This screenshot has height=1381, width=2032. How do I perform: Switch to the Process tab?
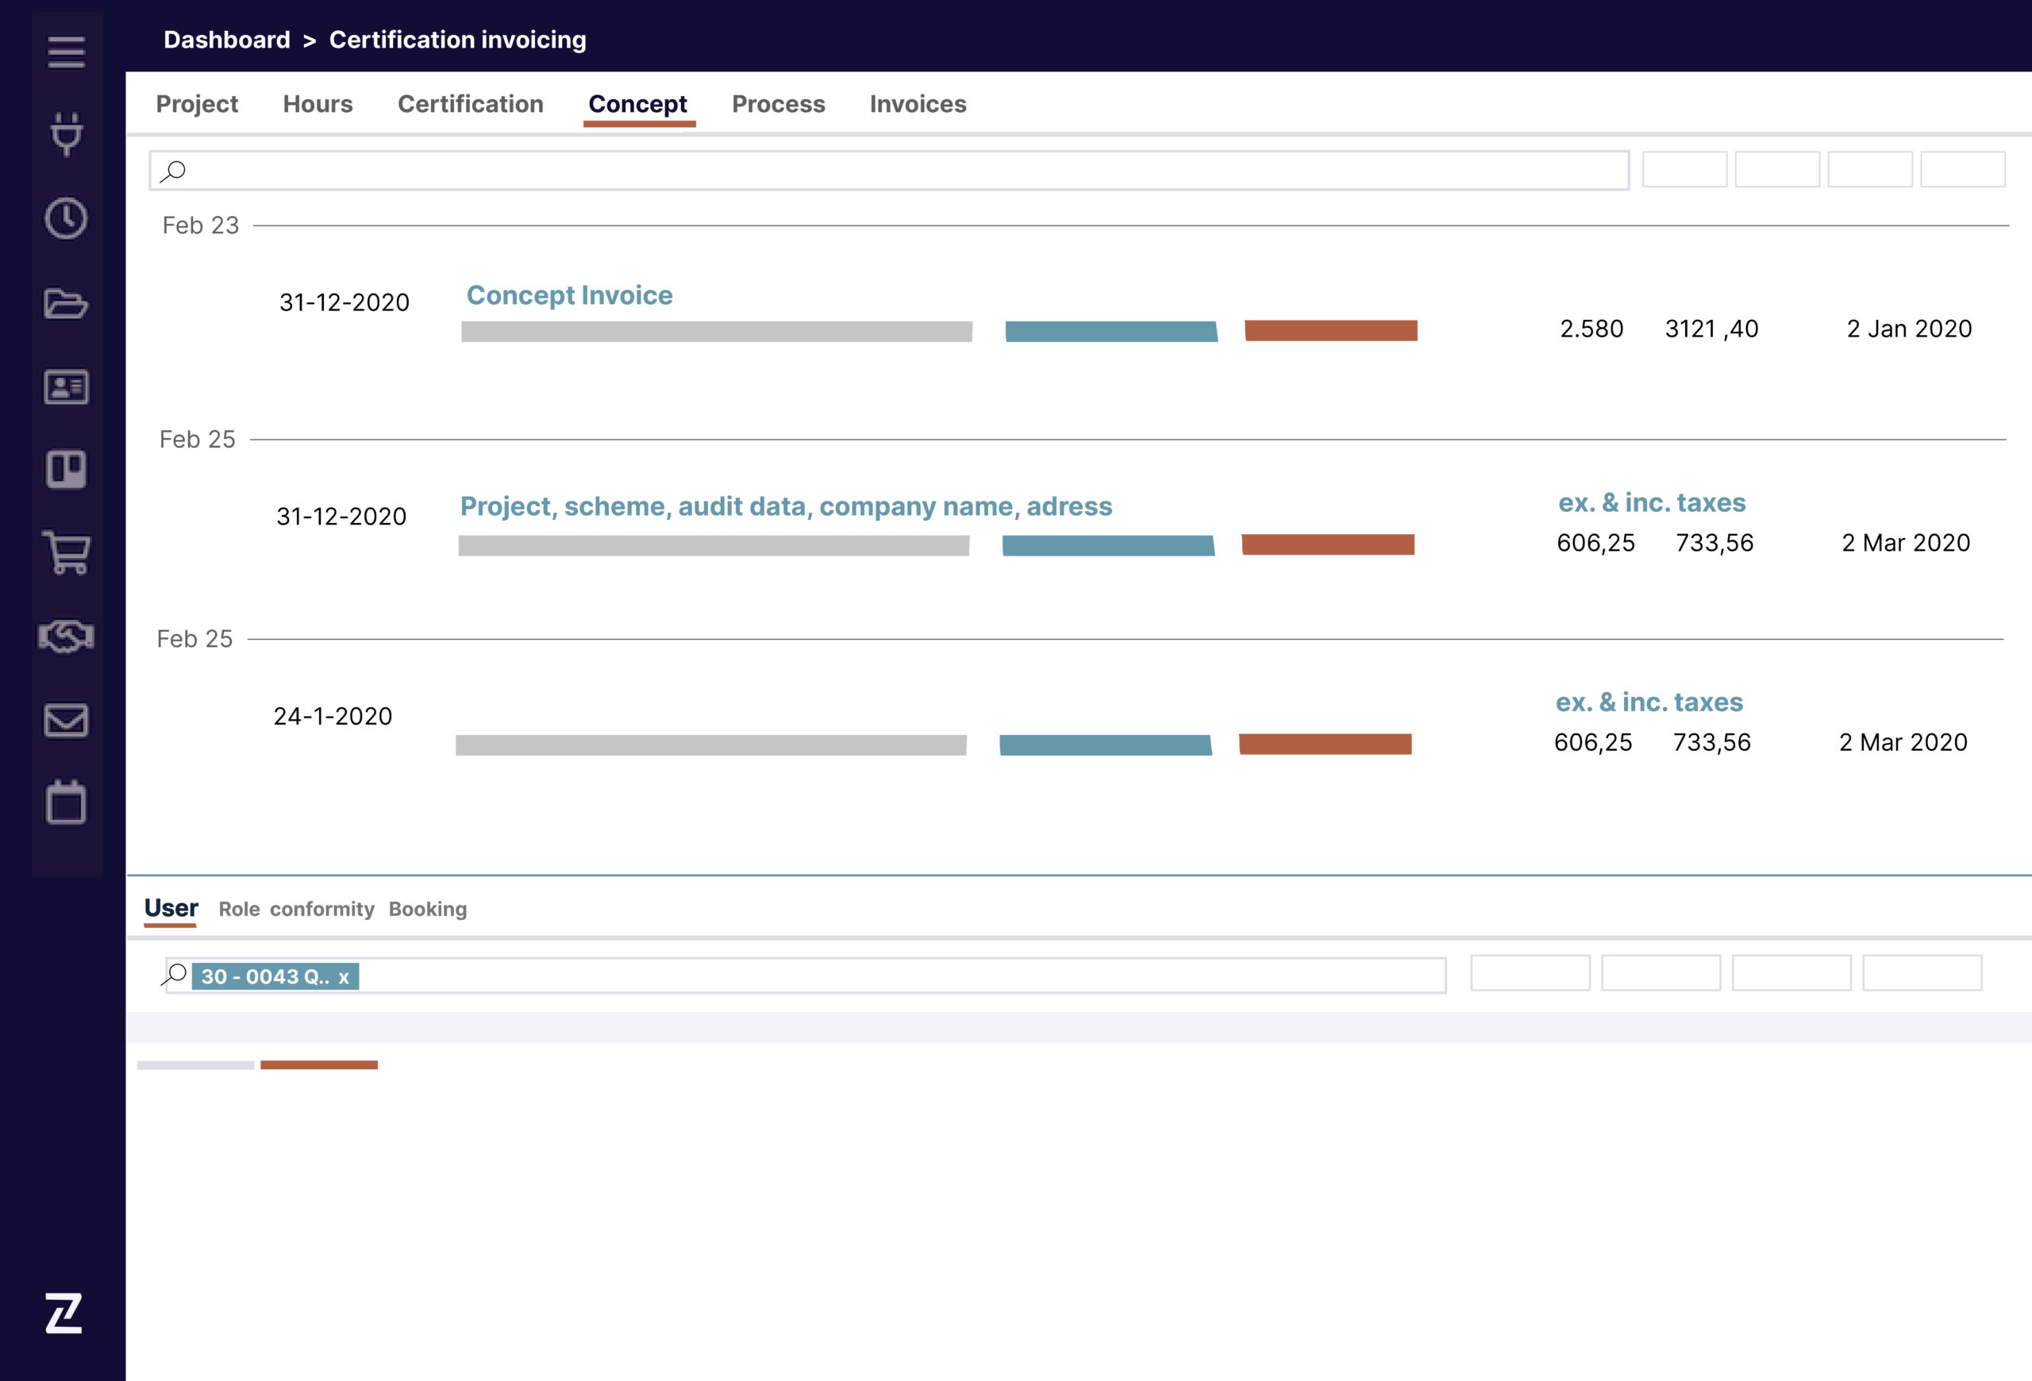pos(778,104)
